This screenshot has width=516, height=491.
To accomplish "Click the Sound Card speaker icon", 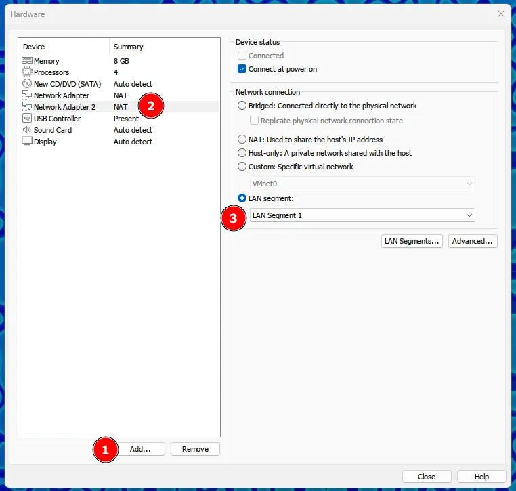I will [27, 130].
